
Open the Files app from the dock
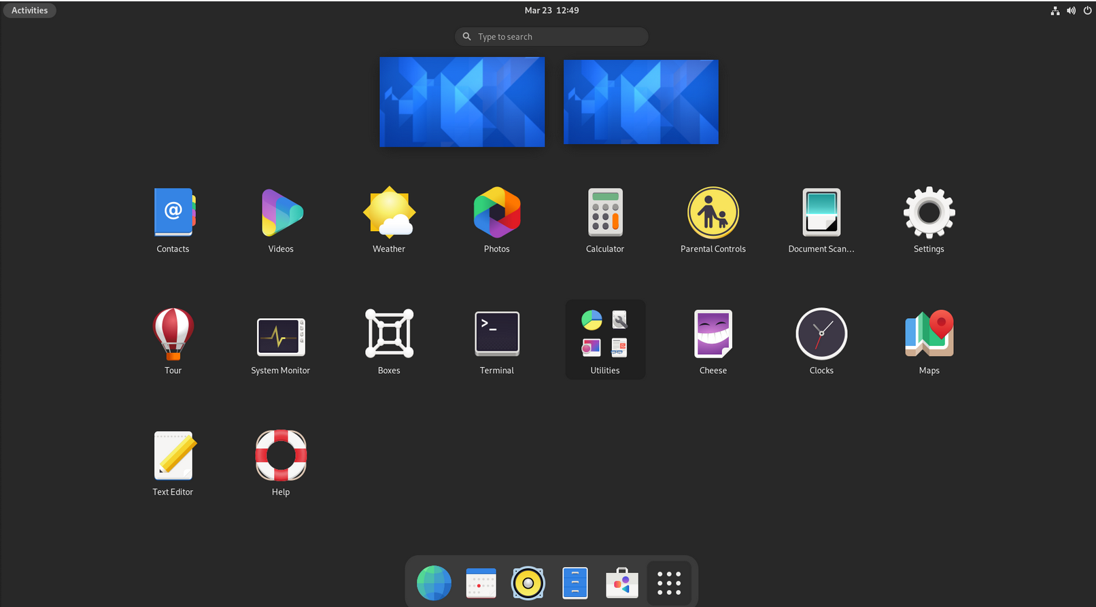pyautogui.click(x=575, y=583)
